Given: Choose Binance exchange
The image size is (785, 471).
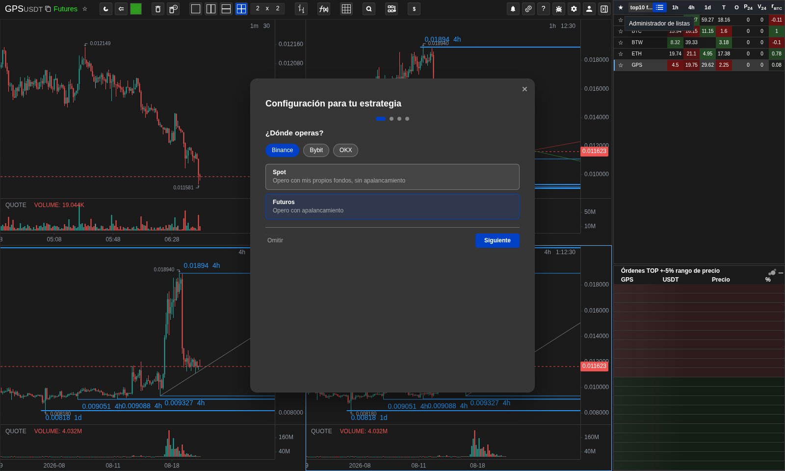Looking at the screenshot, I should click(x=282, y=150).
